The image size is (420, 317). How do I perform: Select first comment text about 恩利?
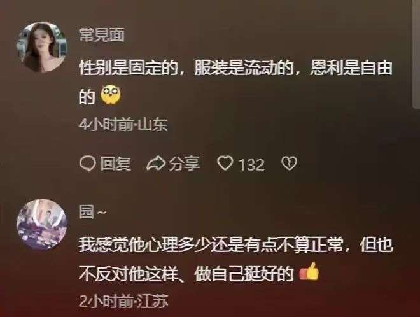tap(235, 81)
